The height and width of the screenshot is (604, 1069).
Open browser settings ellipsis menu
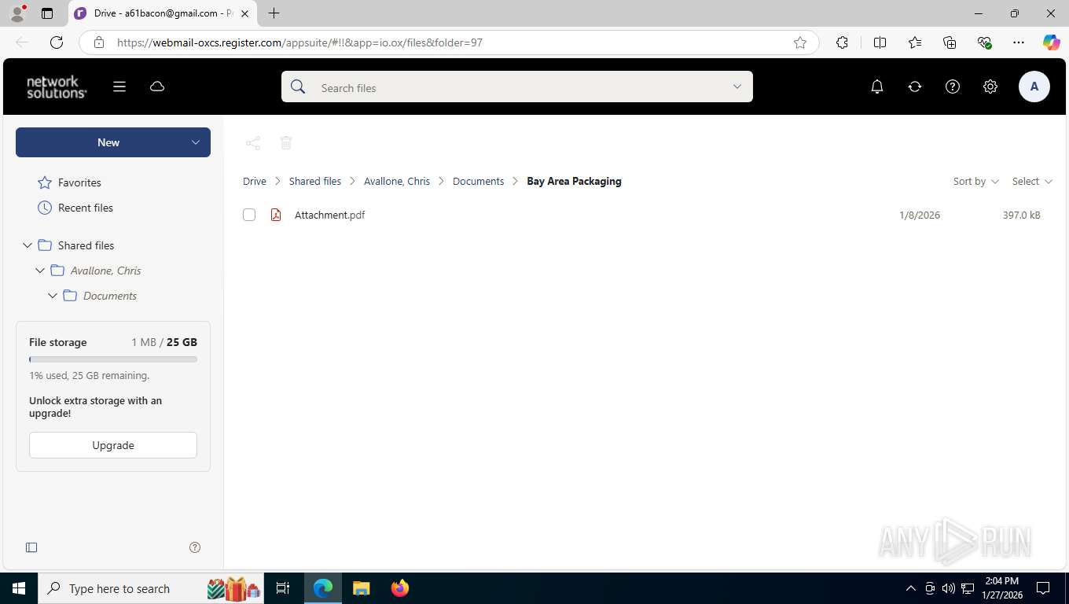(1019, 42)
